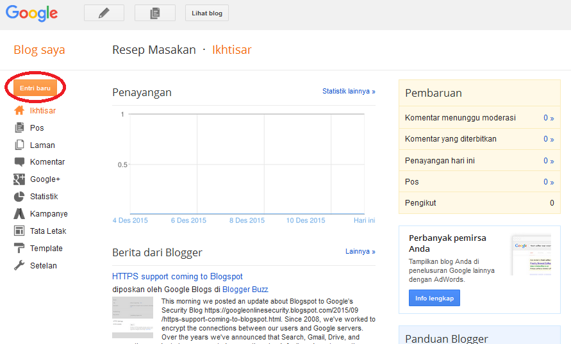Image resolution: width=571 pixels, height=344 pixels.
Task: Click the Panduan Blogger heading
Action: coord(447,338)
